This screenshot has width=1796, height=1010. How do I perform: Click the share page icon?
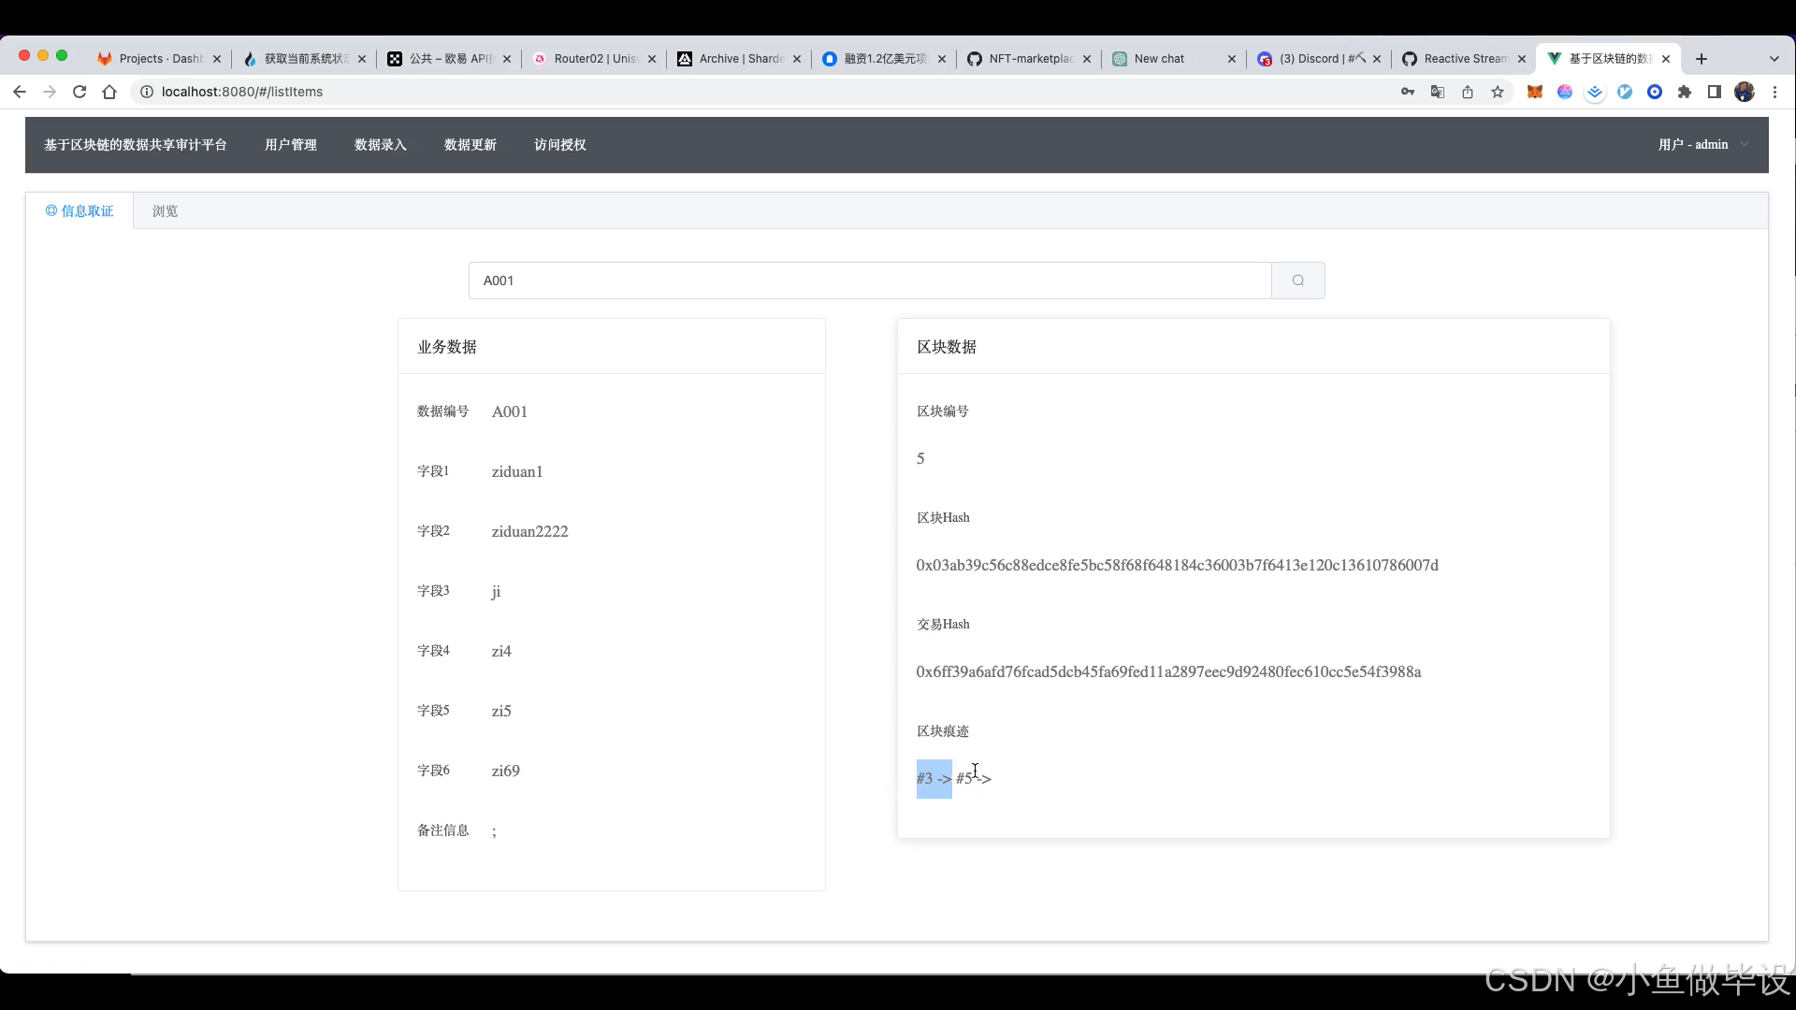(x=1468, y=92)
